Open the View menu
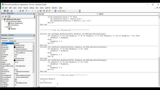 click(x=15, y=8)
